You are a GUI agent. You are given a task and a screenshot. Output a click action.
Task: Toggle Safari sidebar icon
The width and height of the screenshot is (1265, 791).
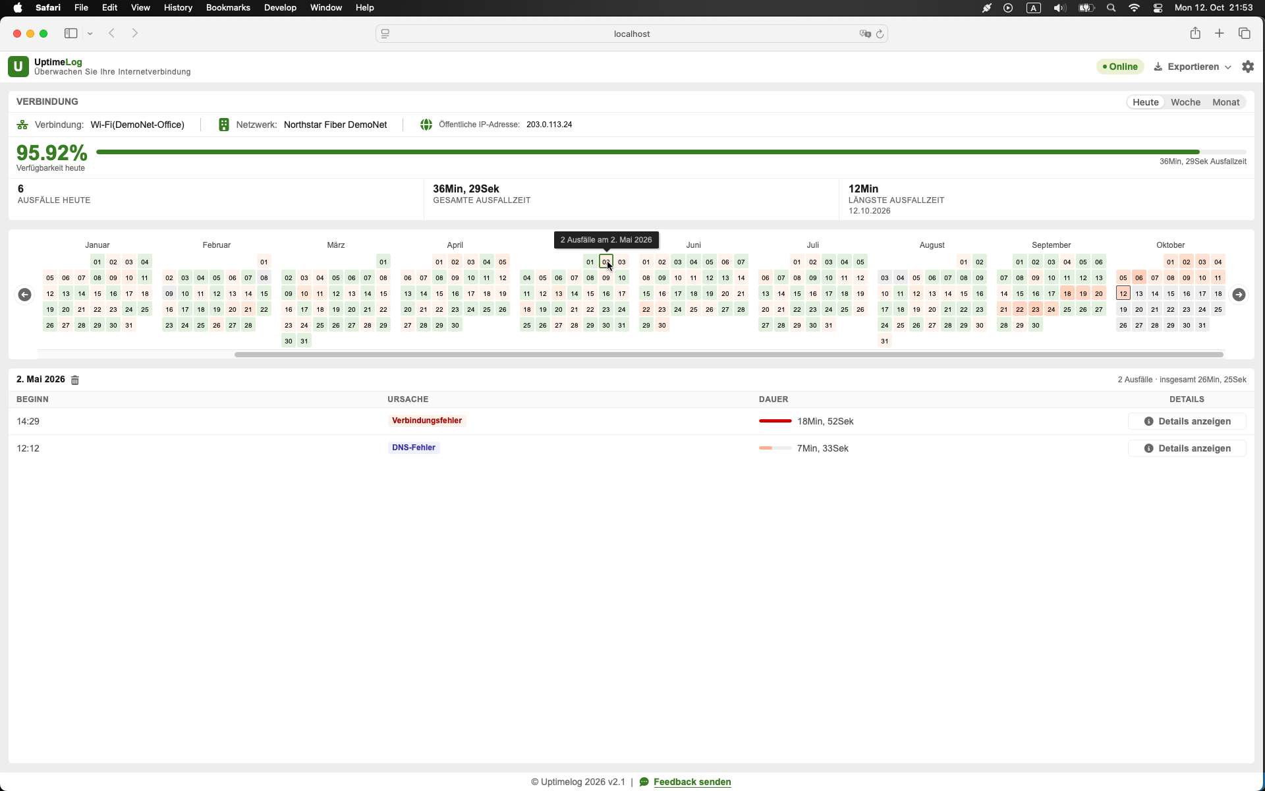coord(70,33)
